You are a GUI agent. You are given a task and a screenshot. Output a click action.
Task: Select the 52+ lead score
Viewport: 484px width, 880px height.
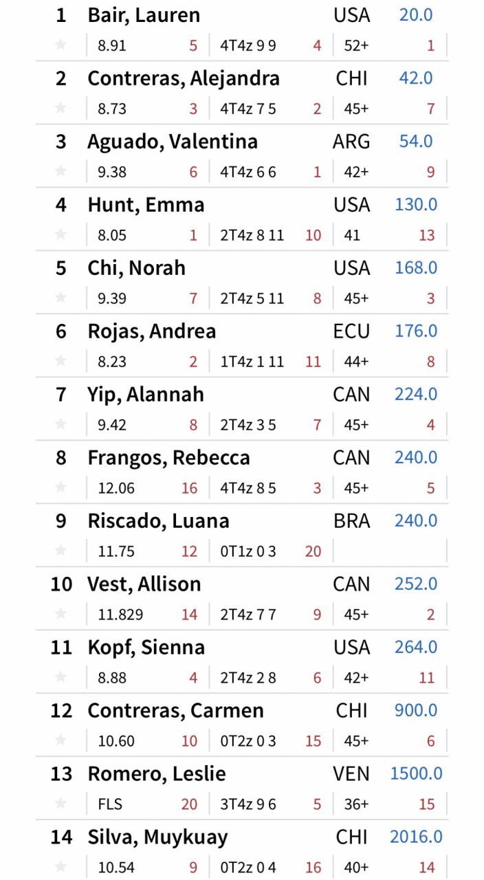[x=356, y=45]
